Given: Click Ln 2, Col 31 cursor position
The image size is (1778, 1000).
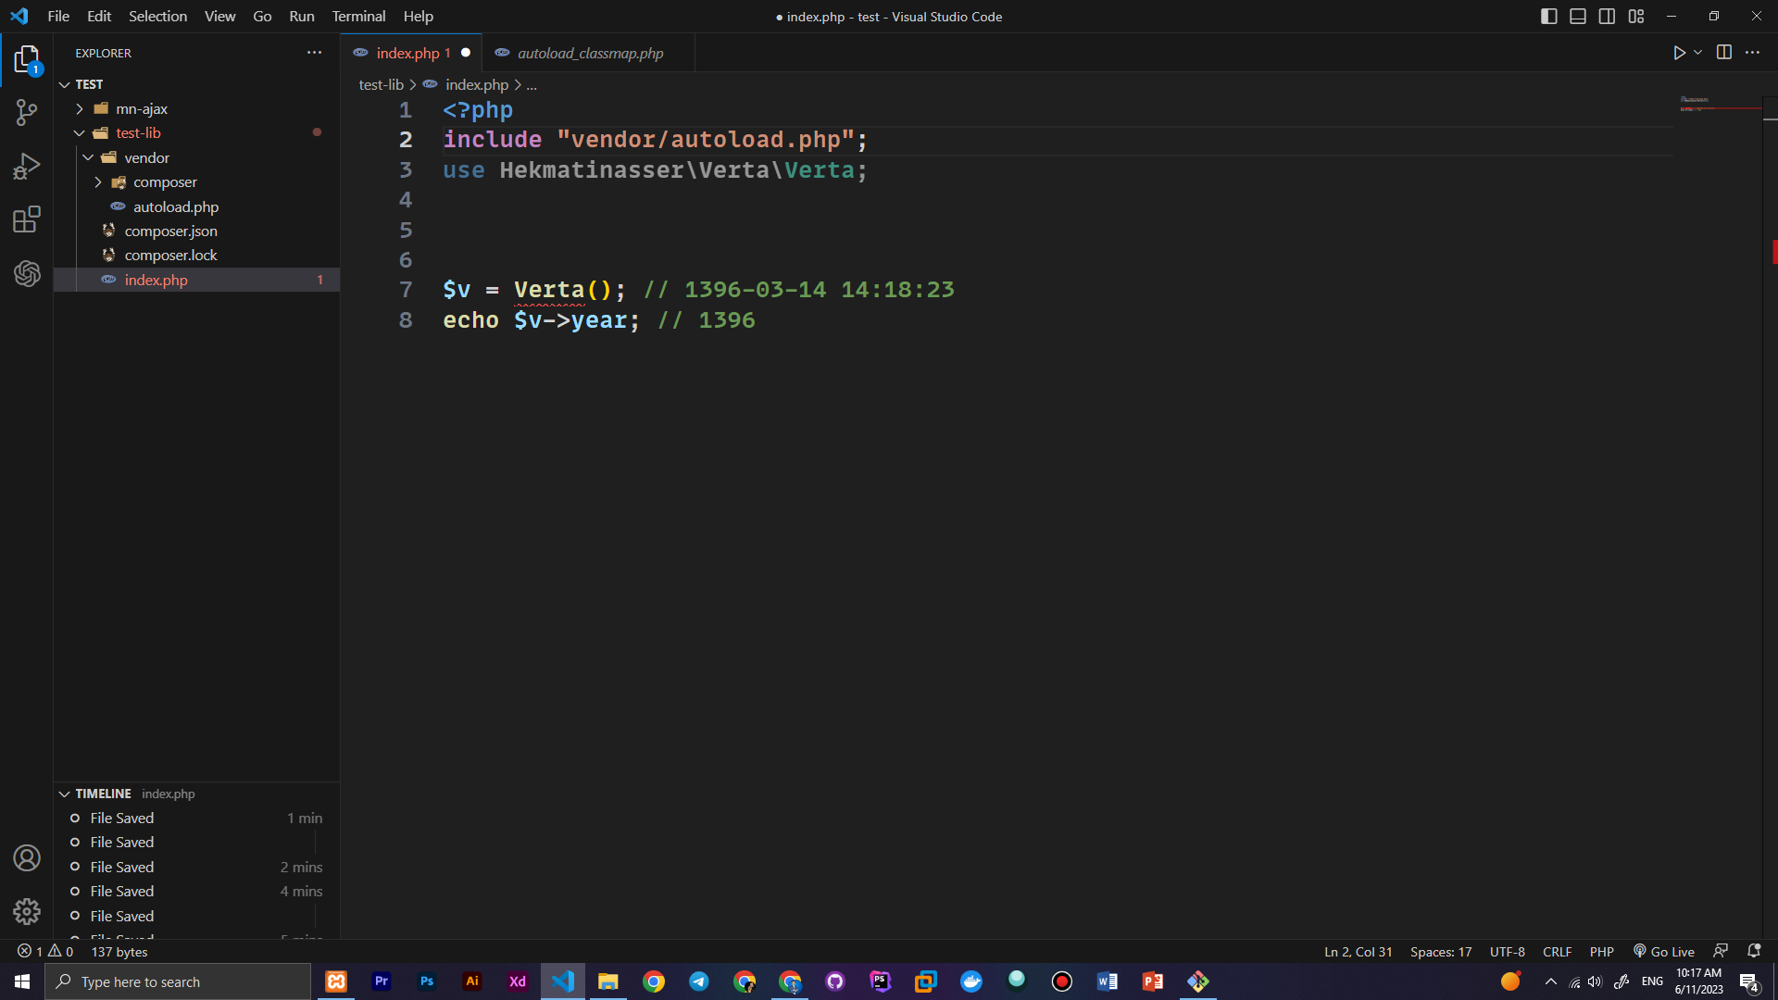Looking at the screenshot, I should point(1358,952).
